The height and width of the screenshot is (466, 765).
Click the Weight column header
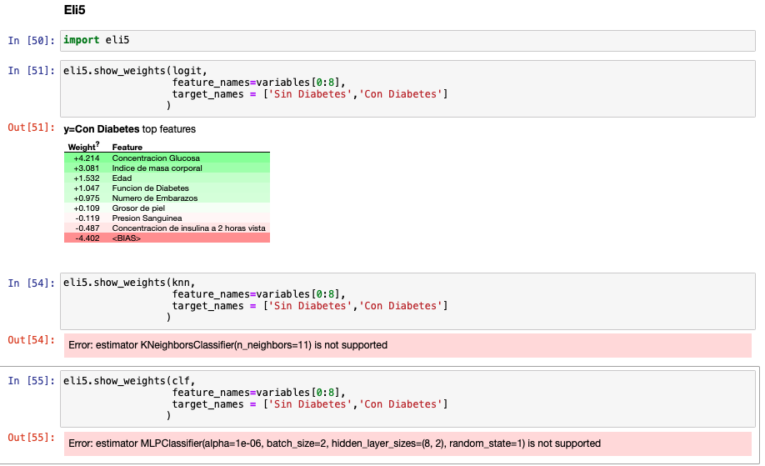click(83, 147)
